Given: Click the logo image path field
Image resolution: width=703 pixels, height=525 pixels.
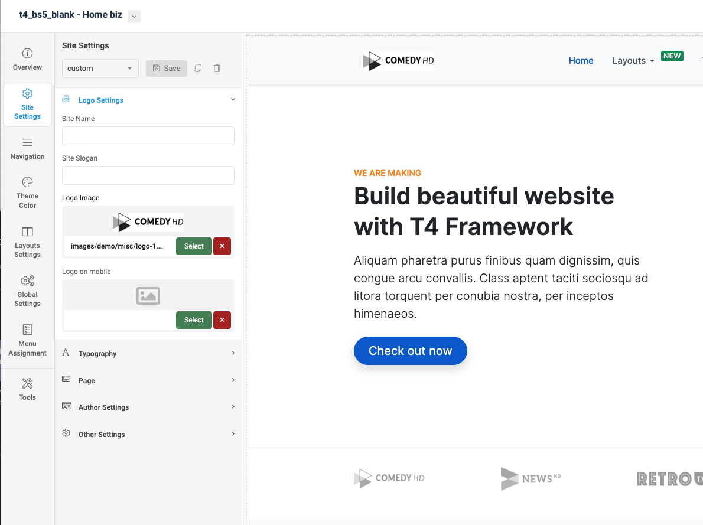Looking at the screenshot, I should click(120, 246).
